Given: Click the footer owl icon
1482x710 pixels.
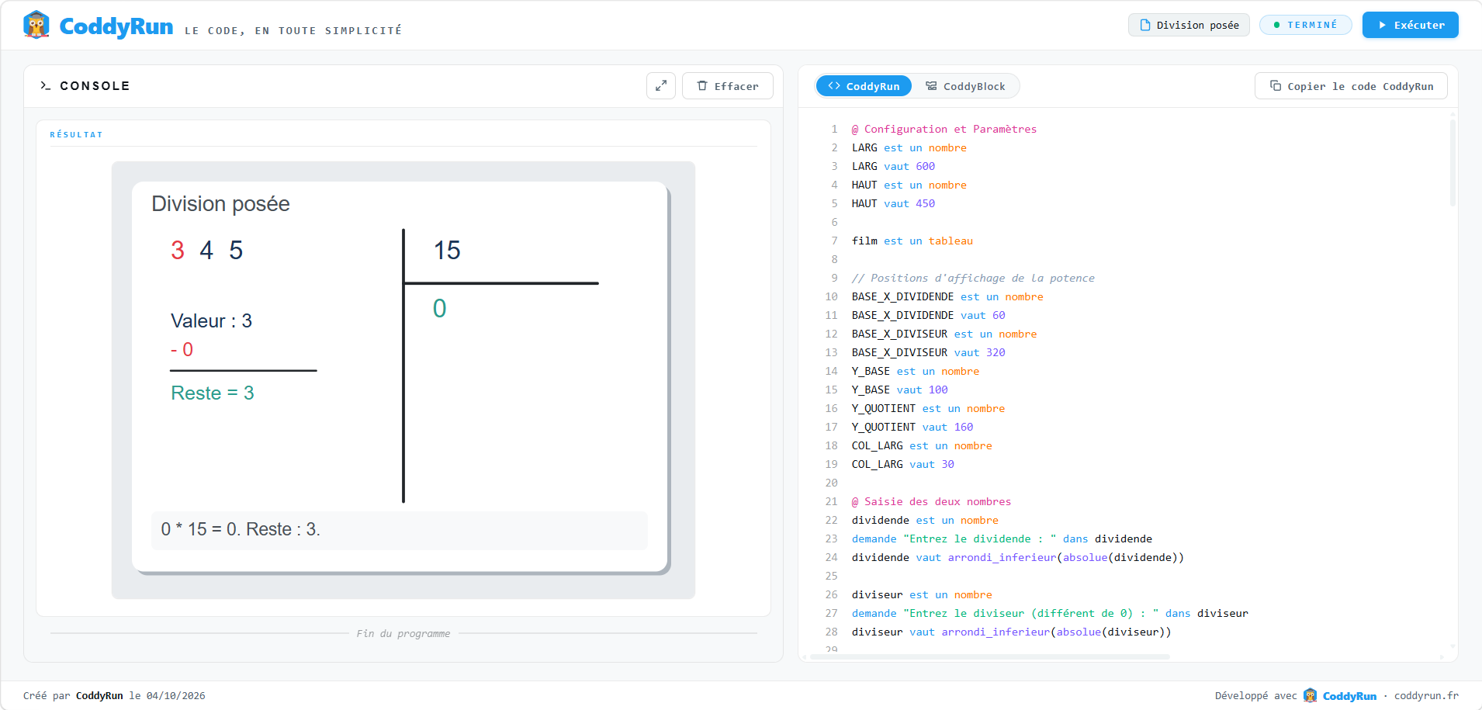Looking at the screenshot, I should 1311,695.
